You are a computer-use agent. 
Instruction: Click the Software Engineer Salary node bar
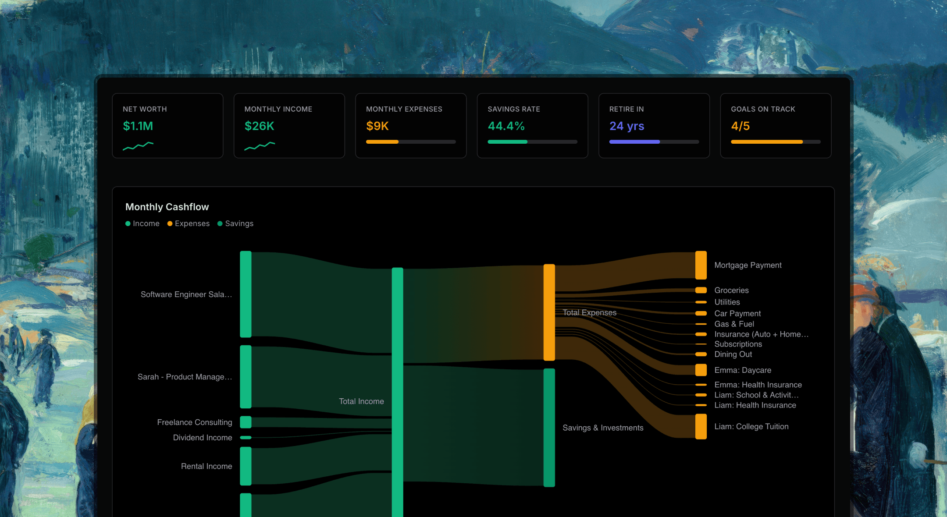246,294
